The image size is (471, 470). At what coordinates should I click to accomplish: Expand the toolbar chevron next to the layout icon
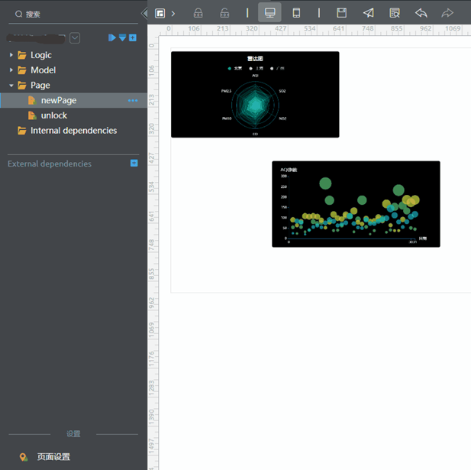coord(173,14)
